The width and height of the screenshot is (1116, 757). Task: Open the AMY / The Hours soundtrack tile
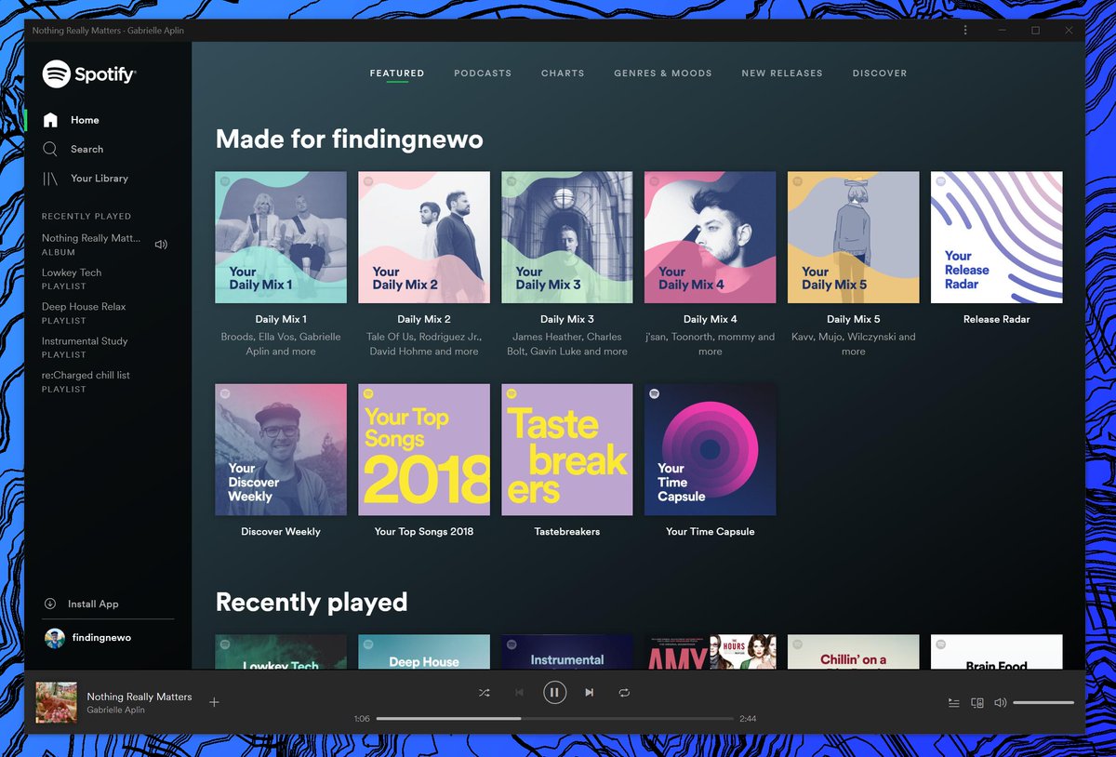[x=711, y=652]
